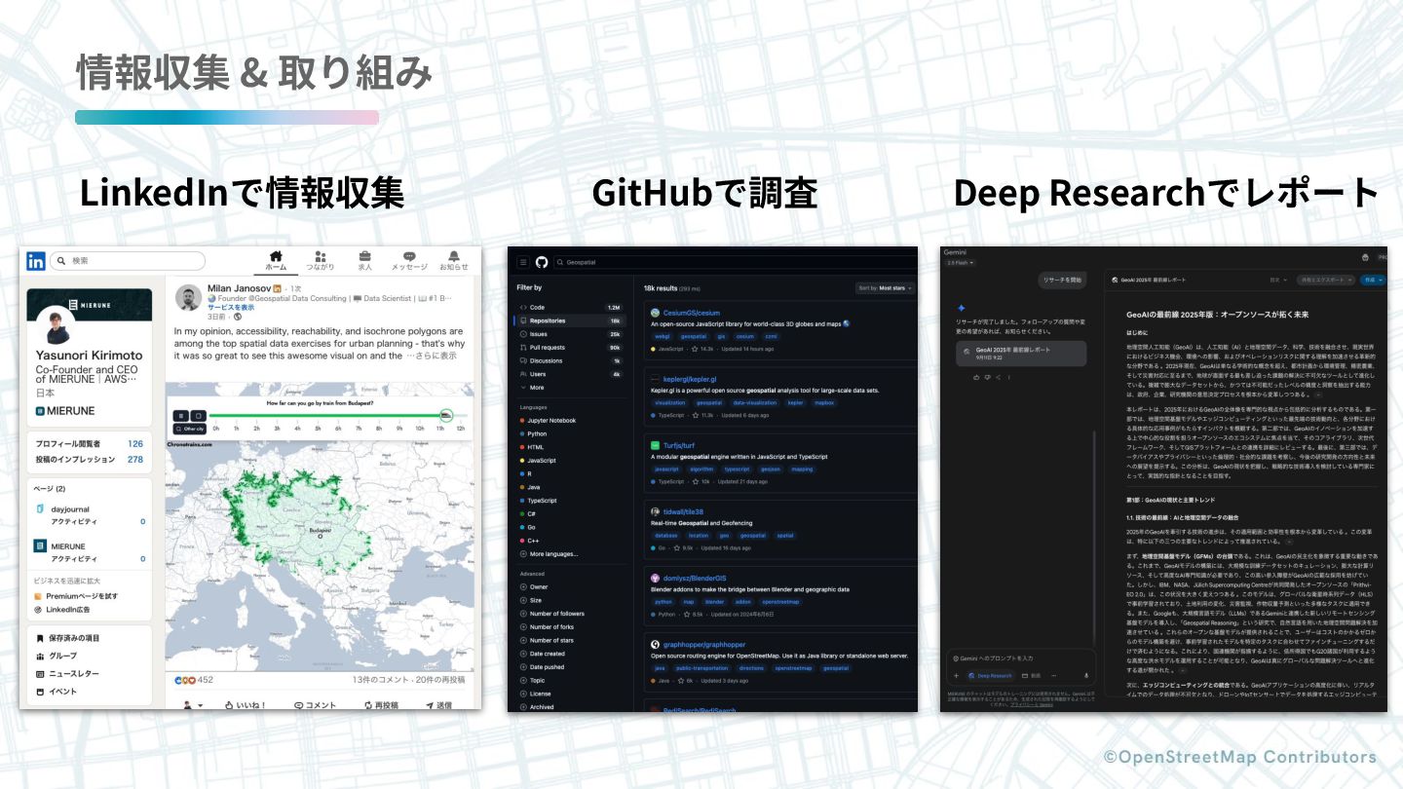
Task: Open ニュースレター in LinkedIn sidebar
Action: [66, 673]
